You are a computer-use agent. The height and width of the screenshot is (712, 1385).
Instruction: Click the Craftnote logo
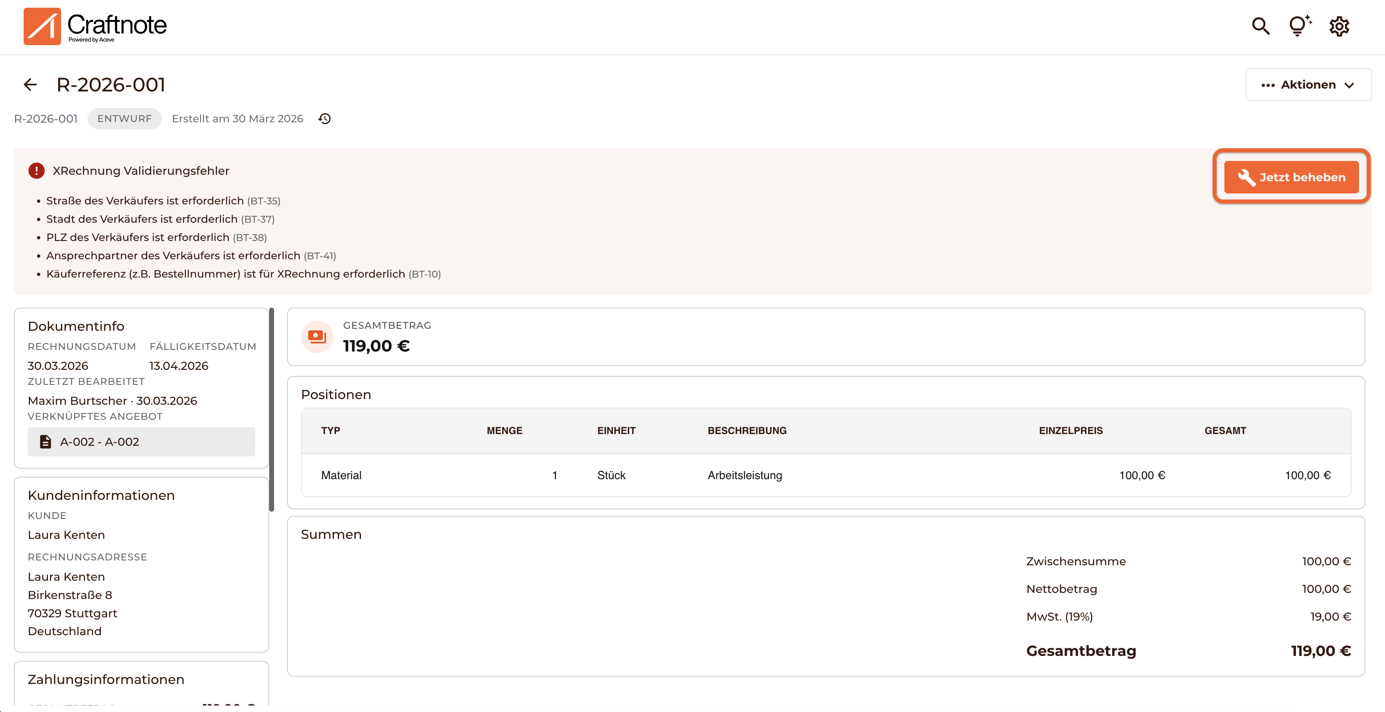(x=95, y=26)
